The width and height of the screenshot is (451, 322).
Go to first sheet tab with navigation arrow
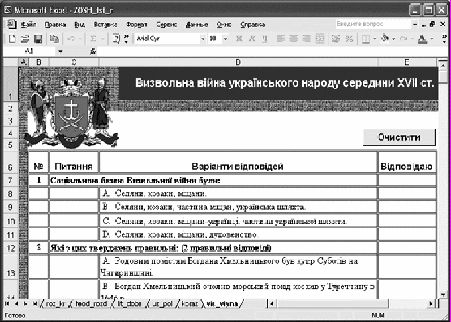pyautogui.click(x=7, y=304)
